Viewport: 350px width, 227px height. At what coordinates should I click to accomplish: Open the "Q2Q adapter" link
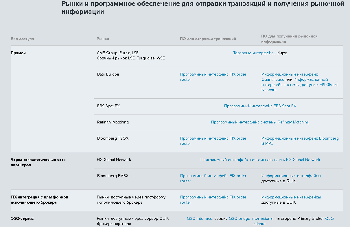294,221
